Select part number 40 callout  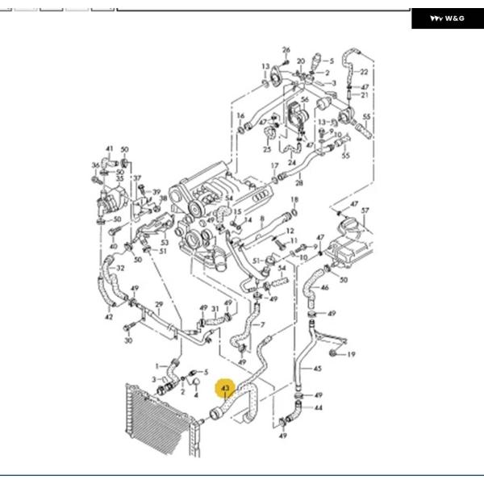113,246
